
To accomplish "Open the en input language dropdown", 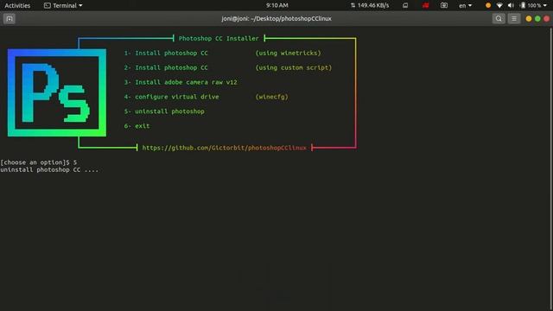I will (x=465, y=5).
